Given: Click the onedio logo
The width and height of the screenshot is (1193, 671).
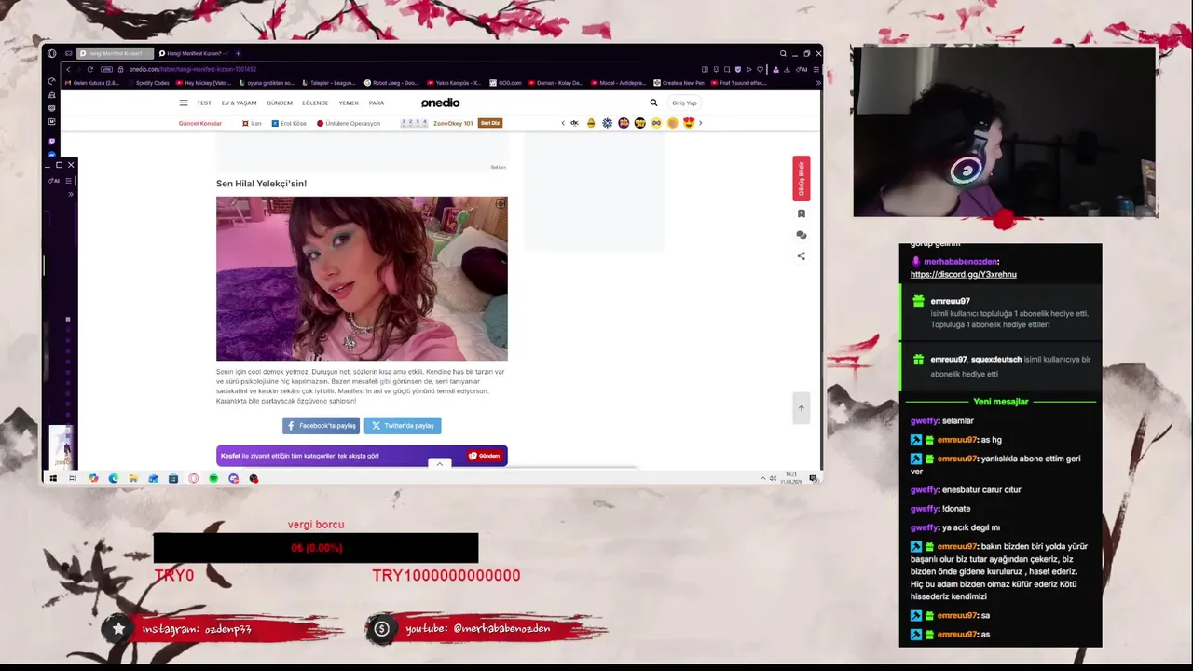Looking at the screenshot, I should tap(440, 103).
